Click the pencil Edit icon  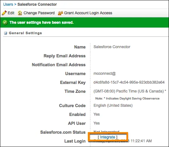pyautogui.click(x=4, y=13)
